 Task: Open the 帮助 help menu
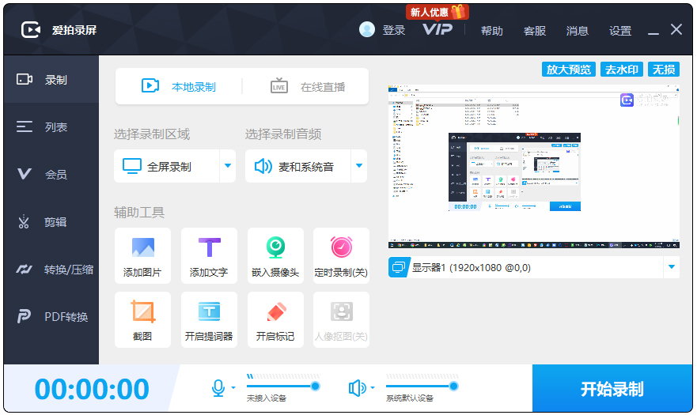coord(491,31)
